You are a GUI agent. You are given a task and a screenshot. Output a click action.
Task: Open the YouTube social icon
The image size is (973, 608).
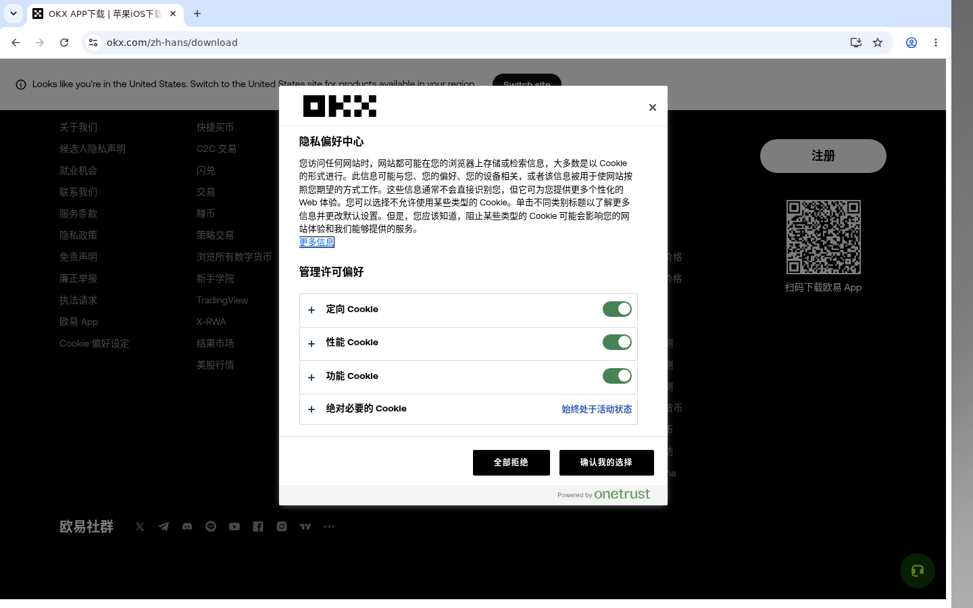point(234,526)
